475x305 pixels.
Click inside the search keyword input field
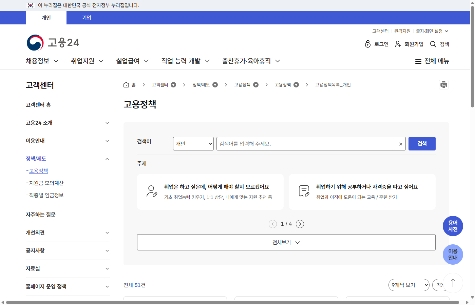(305, 144)
